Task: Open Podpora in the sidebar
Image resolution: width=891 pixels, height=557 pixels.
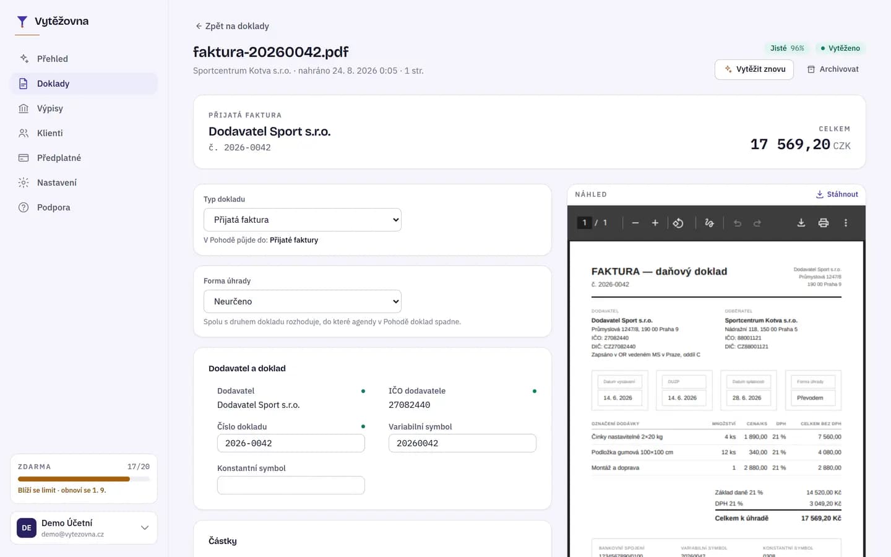Action: click(84, 207)
